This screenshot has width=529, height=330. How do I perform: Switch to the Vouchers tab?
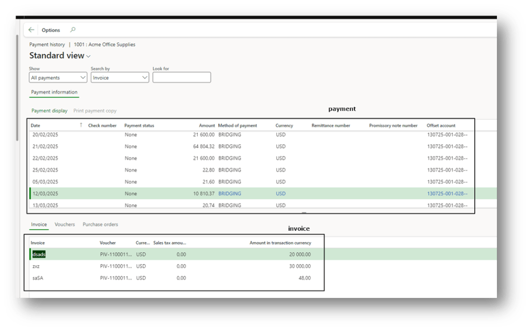tap(65, 225)
